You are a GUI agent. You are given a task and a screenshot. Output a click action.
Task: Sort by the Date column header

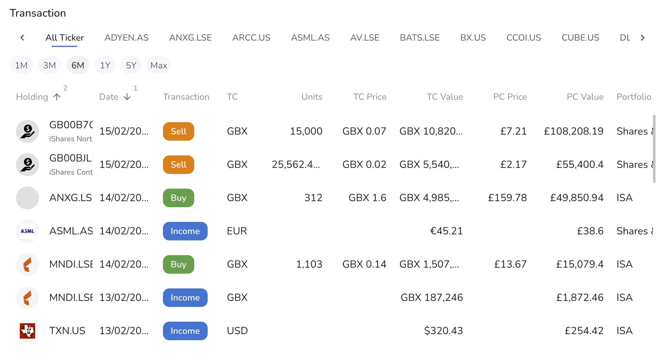click(x=109, y=97)
